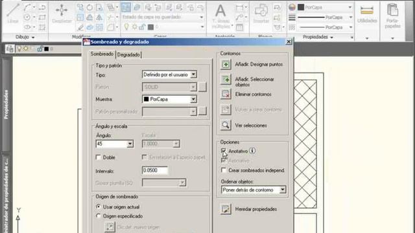Expand the Propiedades ribbon panel
The image size is (415, 233).
tap(318, 37)
